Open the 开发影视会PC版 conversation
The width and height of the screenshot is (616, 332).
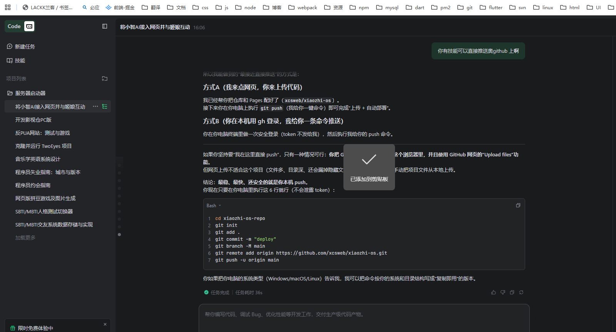33,120
